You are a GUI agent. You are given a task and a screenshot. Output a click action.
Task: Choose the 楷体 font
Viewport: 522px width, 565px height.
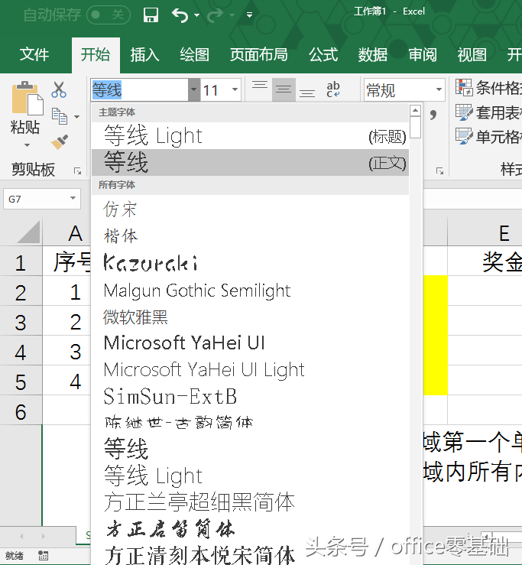(251, 236)
